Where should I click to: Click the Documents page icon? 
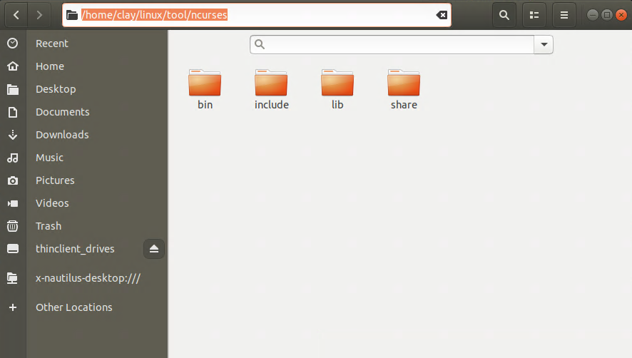point(13,112)
